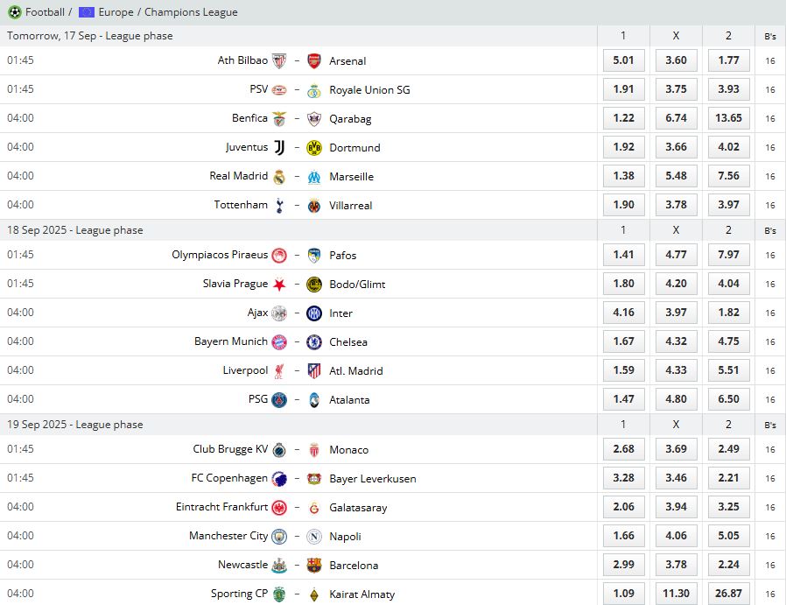Pick the draw odds 6.74 for Benfica vs Qarabag
786x605 pixels.
[676, 119]
